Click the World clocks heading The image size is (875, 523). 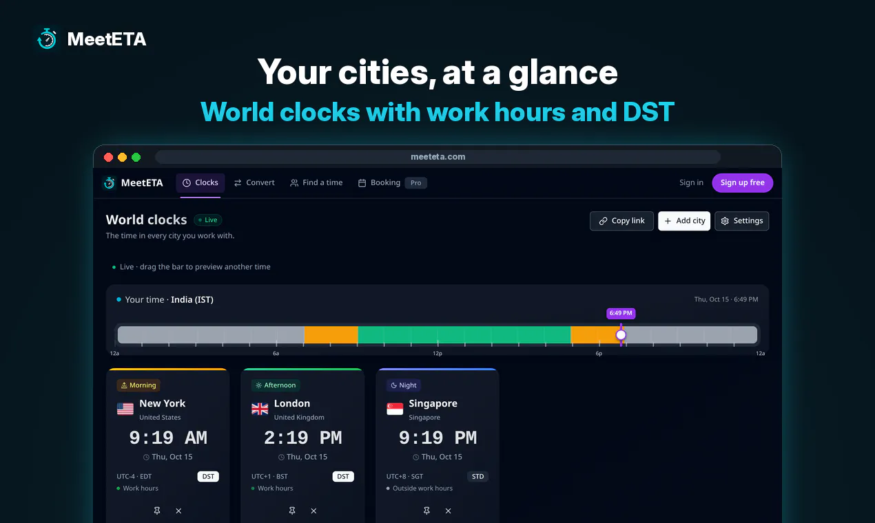coord(146,220)
